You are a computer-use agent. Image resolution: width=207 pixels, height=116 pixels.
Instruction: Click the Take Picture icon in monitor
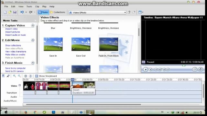tap(201, 70)
